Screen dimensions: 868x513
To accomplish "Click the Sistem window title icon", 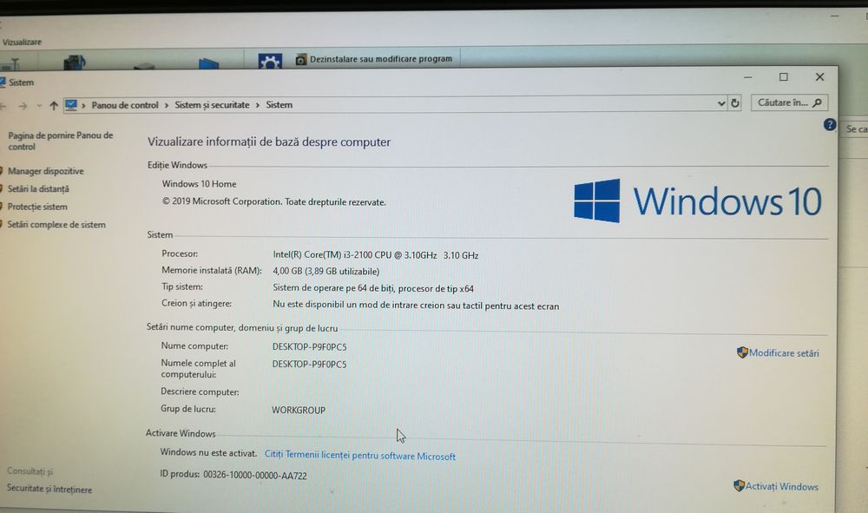I will [x=3, y=82].
